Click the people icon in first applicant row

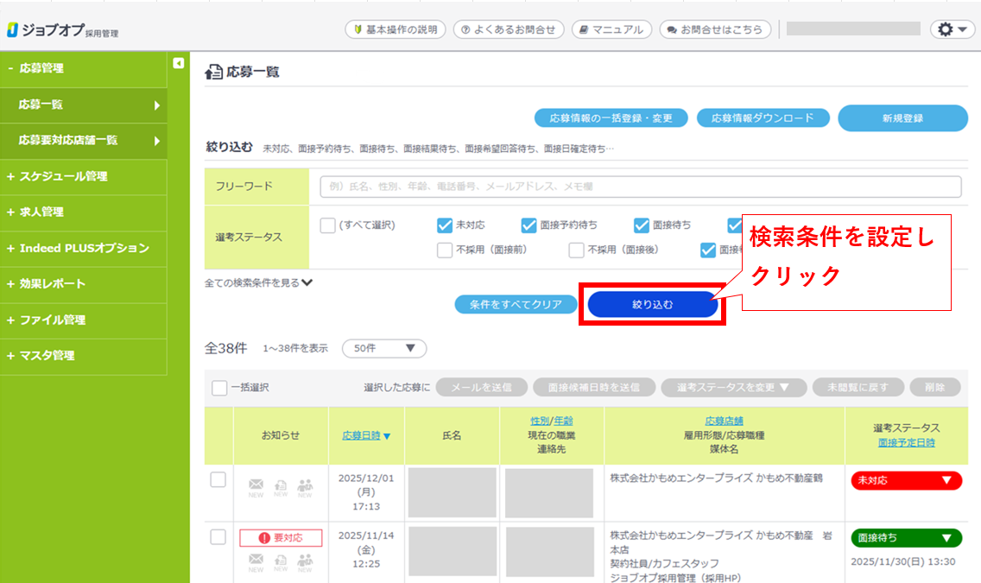[305, 485]
